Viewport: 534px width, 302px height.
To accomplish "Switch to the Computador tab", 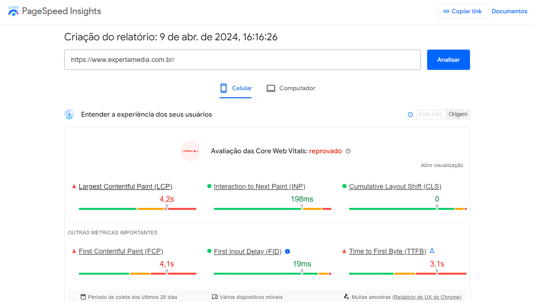I will pyautogui.click(x=291, y=88).
